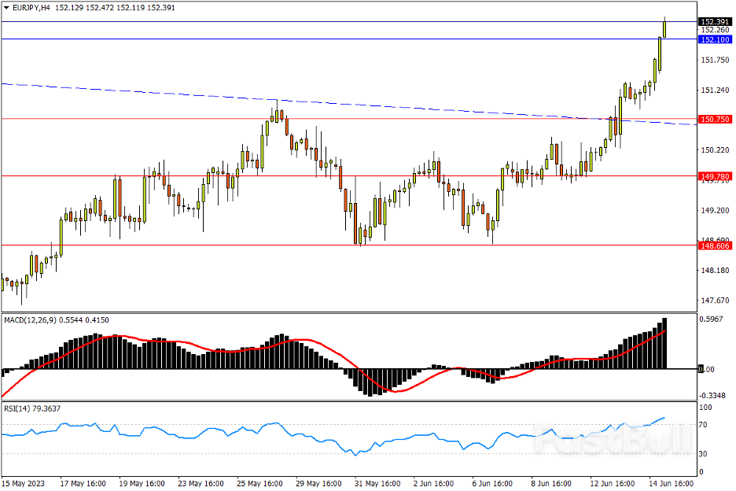Open the chart dropdown triangle beside EURJPY,H4
This screenshot has height=491, width=736.
click(6, 8)
